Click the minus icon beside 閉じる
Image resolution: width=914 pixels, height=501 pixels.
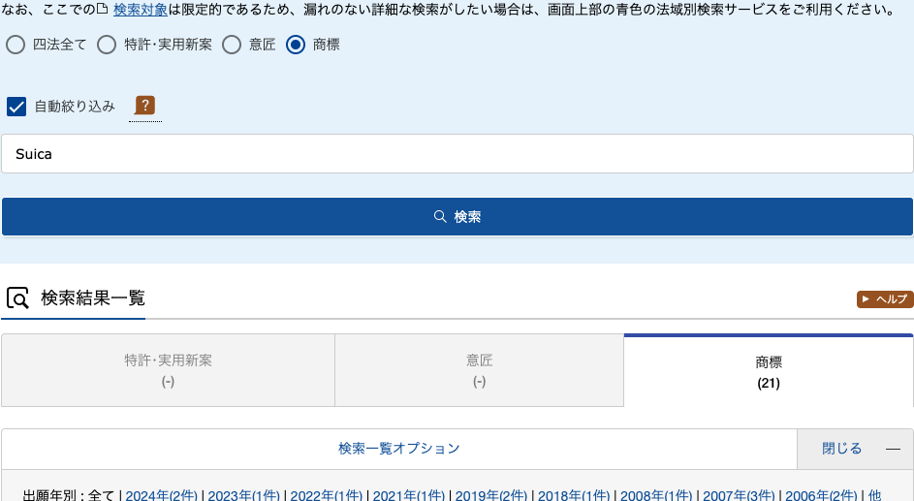coord(893,449)
